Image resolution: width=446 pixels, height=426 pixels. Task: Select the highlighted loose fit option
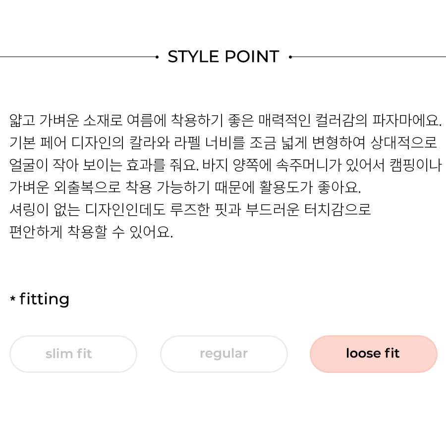coord(374,354)
